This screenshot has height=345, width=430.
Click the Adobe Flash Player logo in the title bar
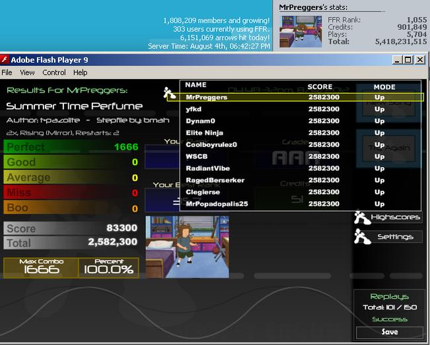pyautogui.click(x=5, y=59)
